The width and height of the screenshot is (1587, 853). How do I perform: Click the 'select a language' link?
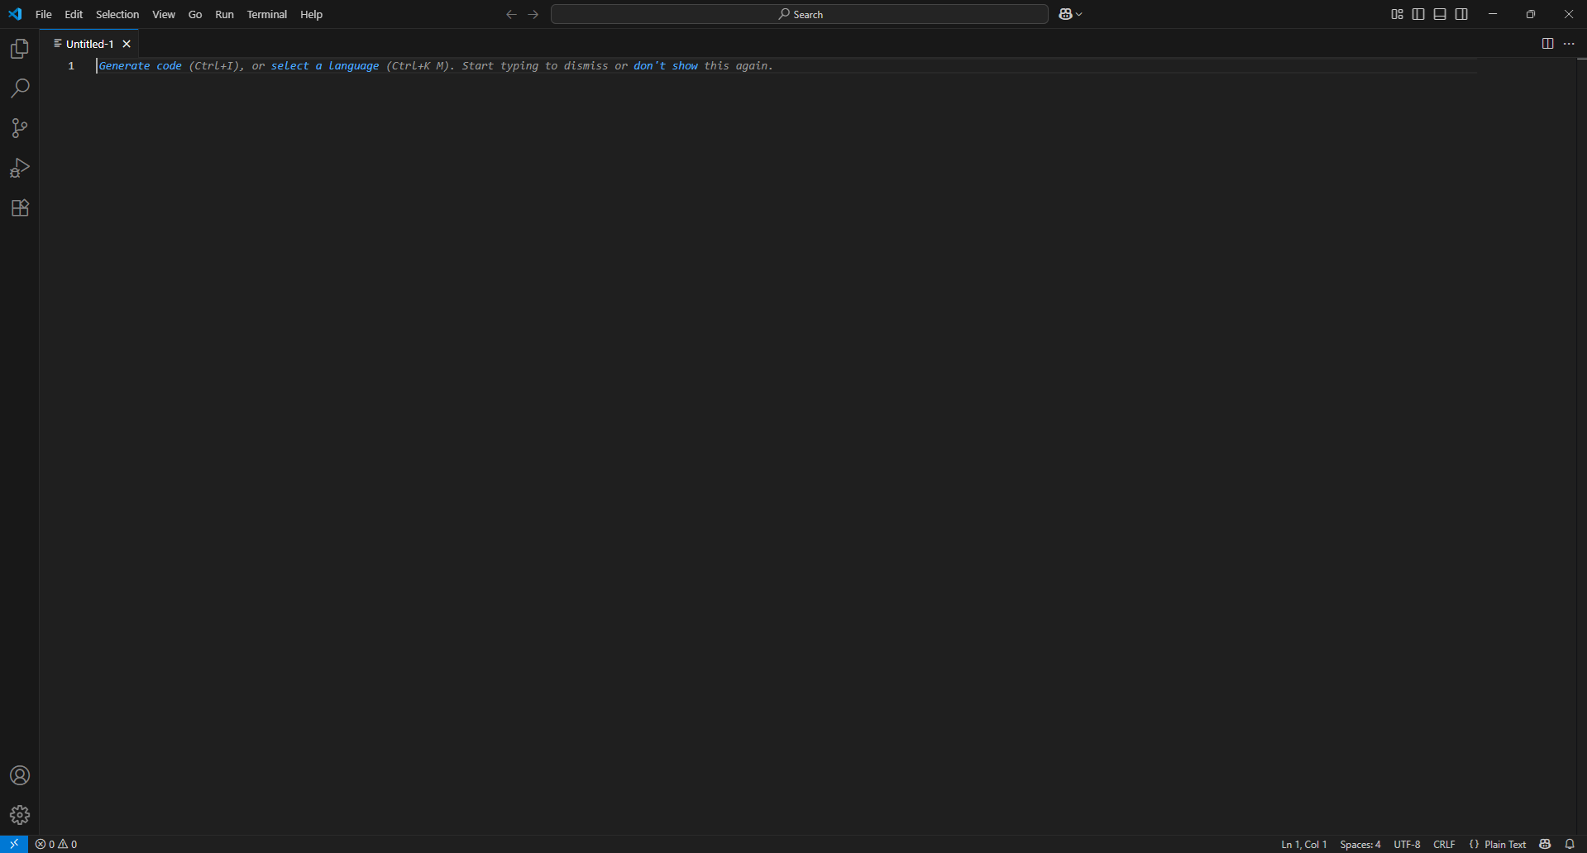(325, 66)
